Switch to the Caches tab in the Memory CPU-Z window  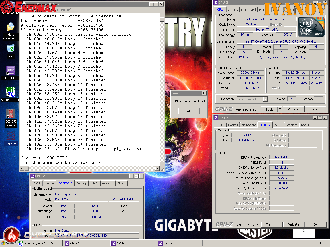coord(233,125)
